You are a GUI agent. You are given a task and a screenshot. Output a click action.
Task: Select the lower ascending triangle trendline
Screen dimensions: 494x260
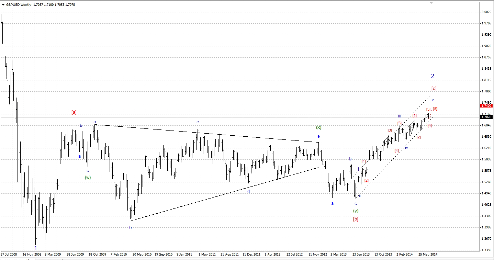[224, 194]
